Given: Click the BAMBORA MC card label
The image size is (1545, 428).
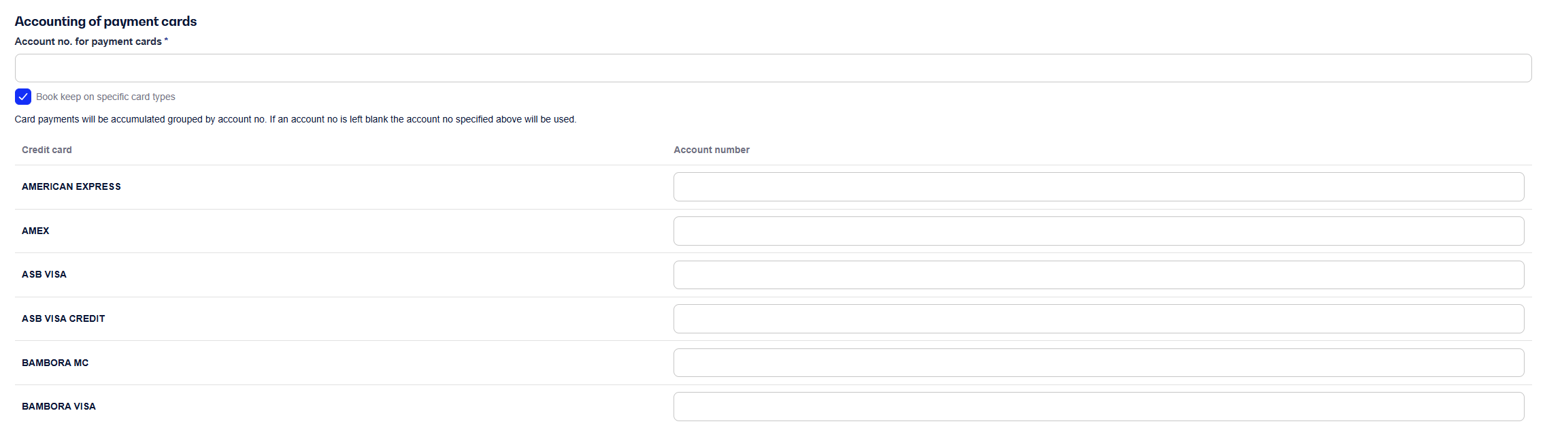Looking at the screenshot, I should (x=55, y=363).
